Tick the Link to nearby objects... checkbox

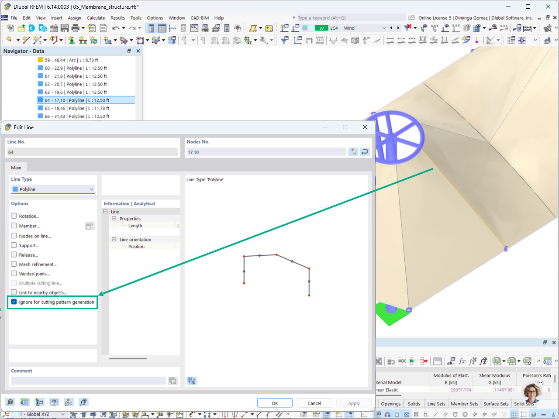pyautogui.click(x=14, y=292)
